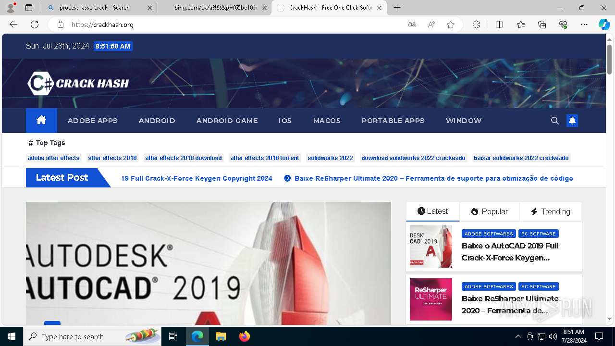The height and width of the screenshot is (346, 615).
Task: Click the Crack Hash site logo
Action: click(78, 83)
